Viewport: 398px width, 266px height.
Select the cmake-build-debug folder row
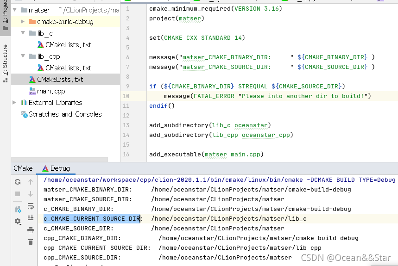coord(65,22)
